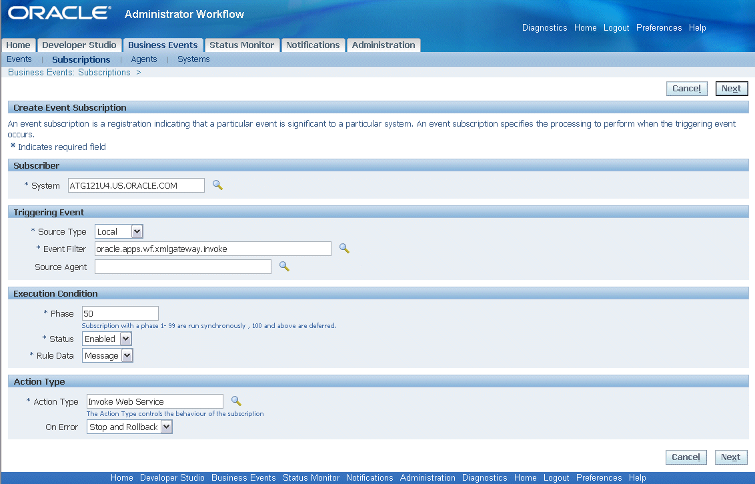Click Home in the footer links
Image resolution: width=755 pixels, height=484 pixels.
point(122,478)
